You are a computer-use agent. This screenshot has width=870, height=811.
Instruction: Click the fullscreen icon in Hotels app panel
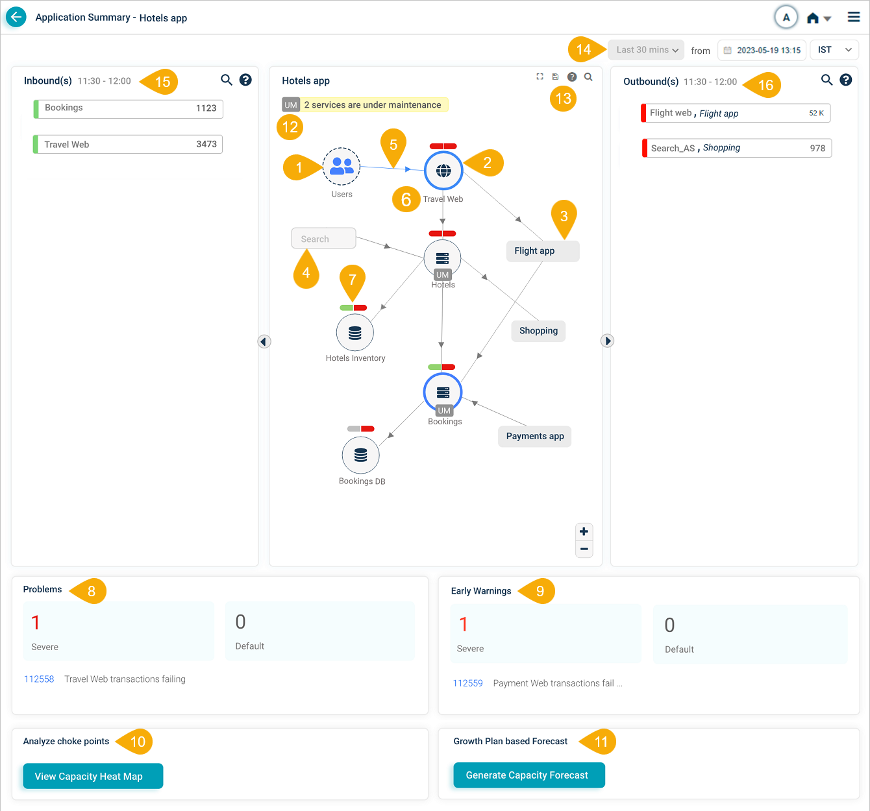point(540,77)
